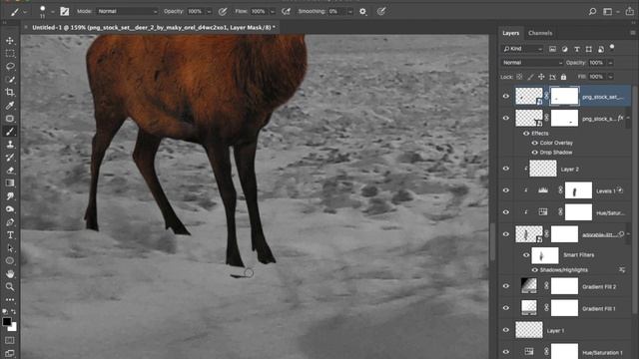This screenshot has height=359, width=639.
Task: Filter layers by pixel layer icon
Action: click(552, 49)
